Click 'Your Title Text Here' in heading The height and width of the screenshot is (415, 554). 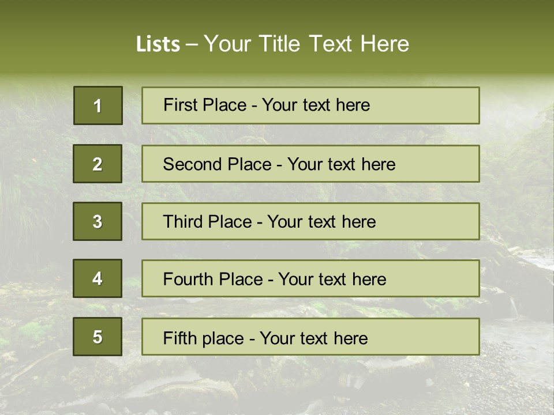306,44
